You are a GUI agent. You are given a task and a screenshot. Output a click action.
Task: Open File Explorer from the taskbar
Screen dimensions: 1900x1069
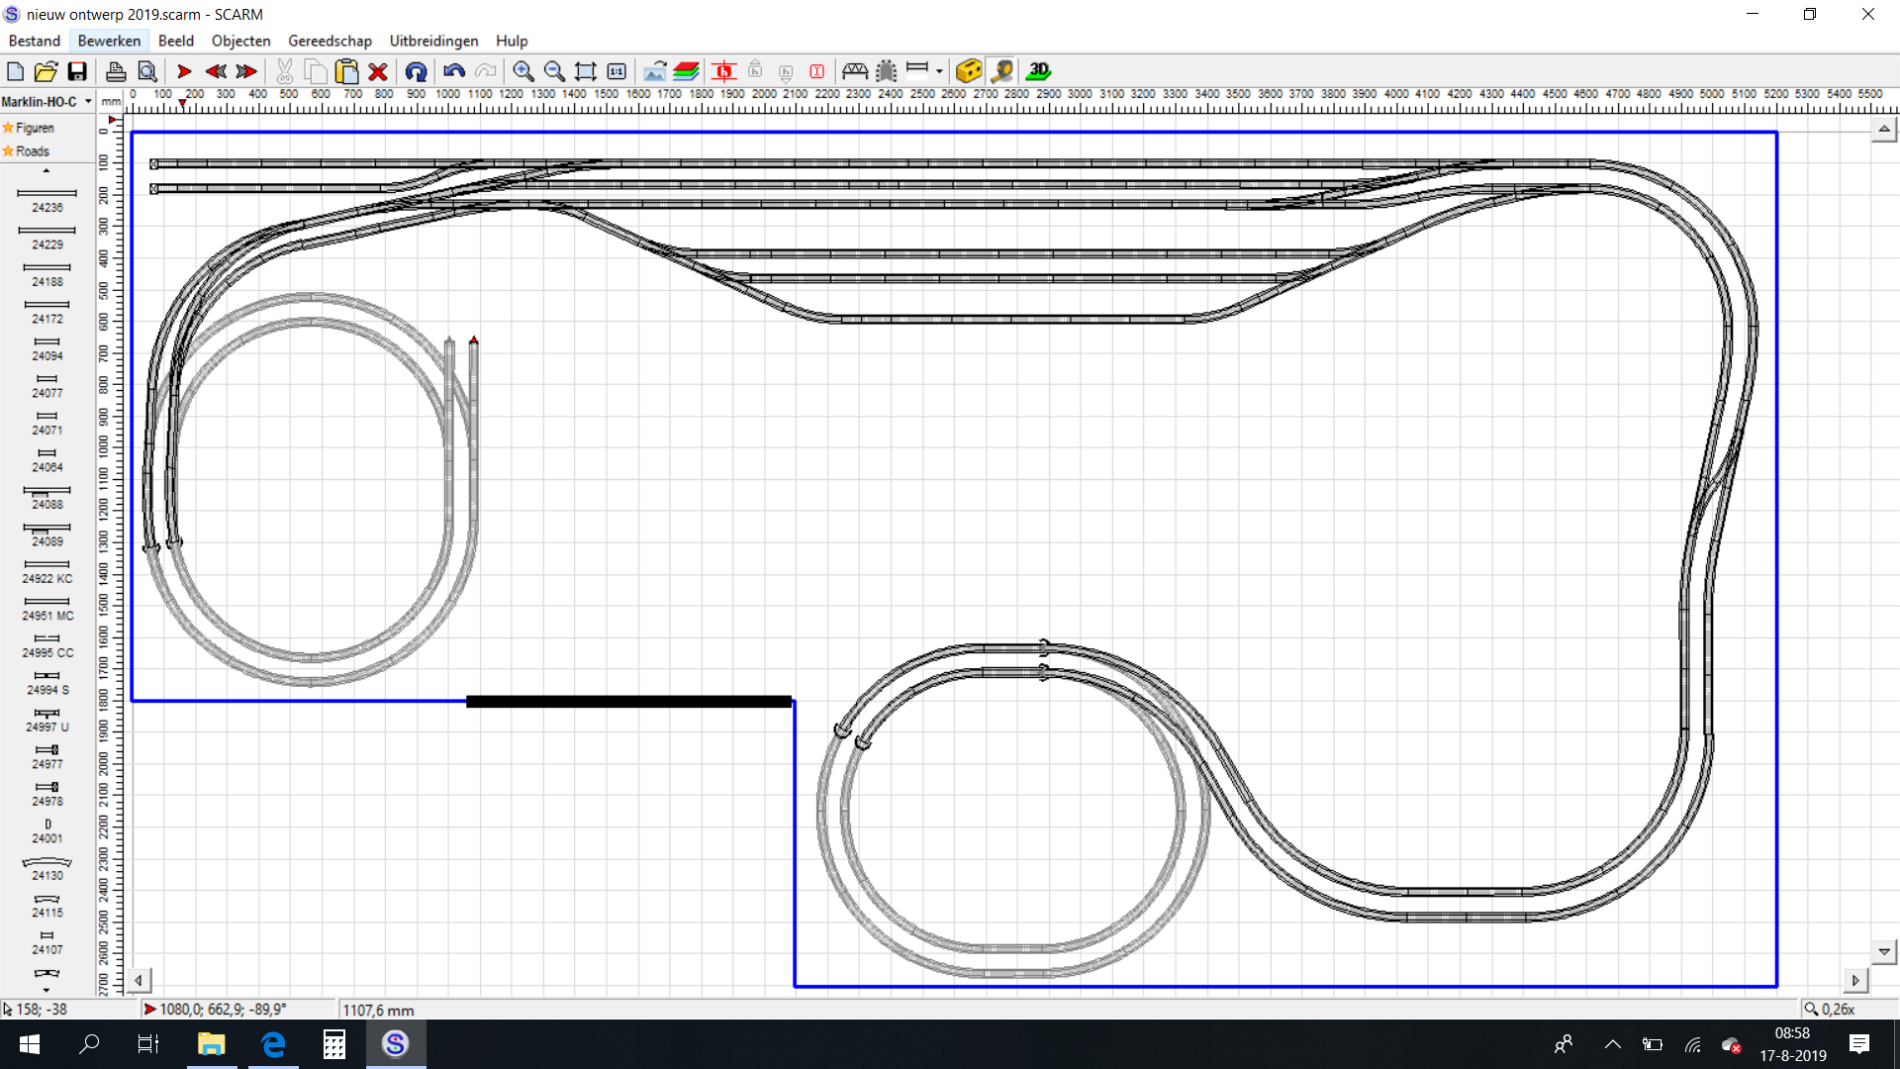tap(211, 1044)
